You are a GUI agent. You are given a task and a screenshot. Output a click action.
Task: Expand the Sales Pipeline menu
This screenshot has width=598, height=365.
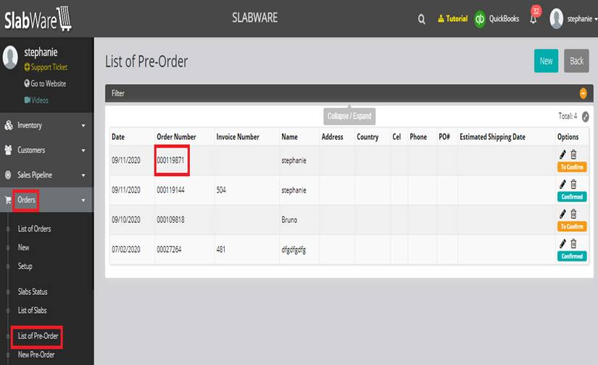point(46,175)
